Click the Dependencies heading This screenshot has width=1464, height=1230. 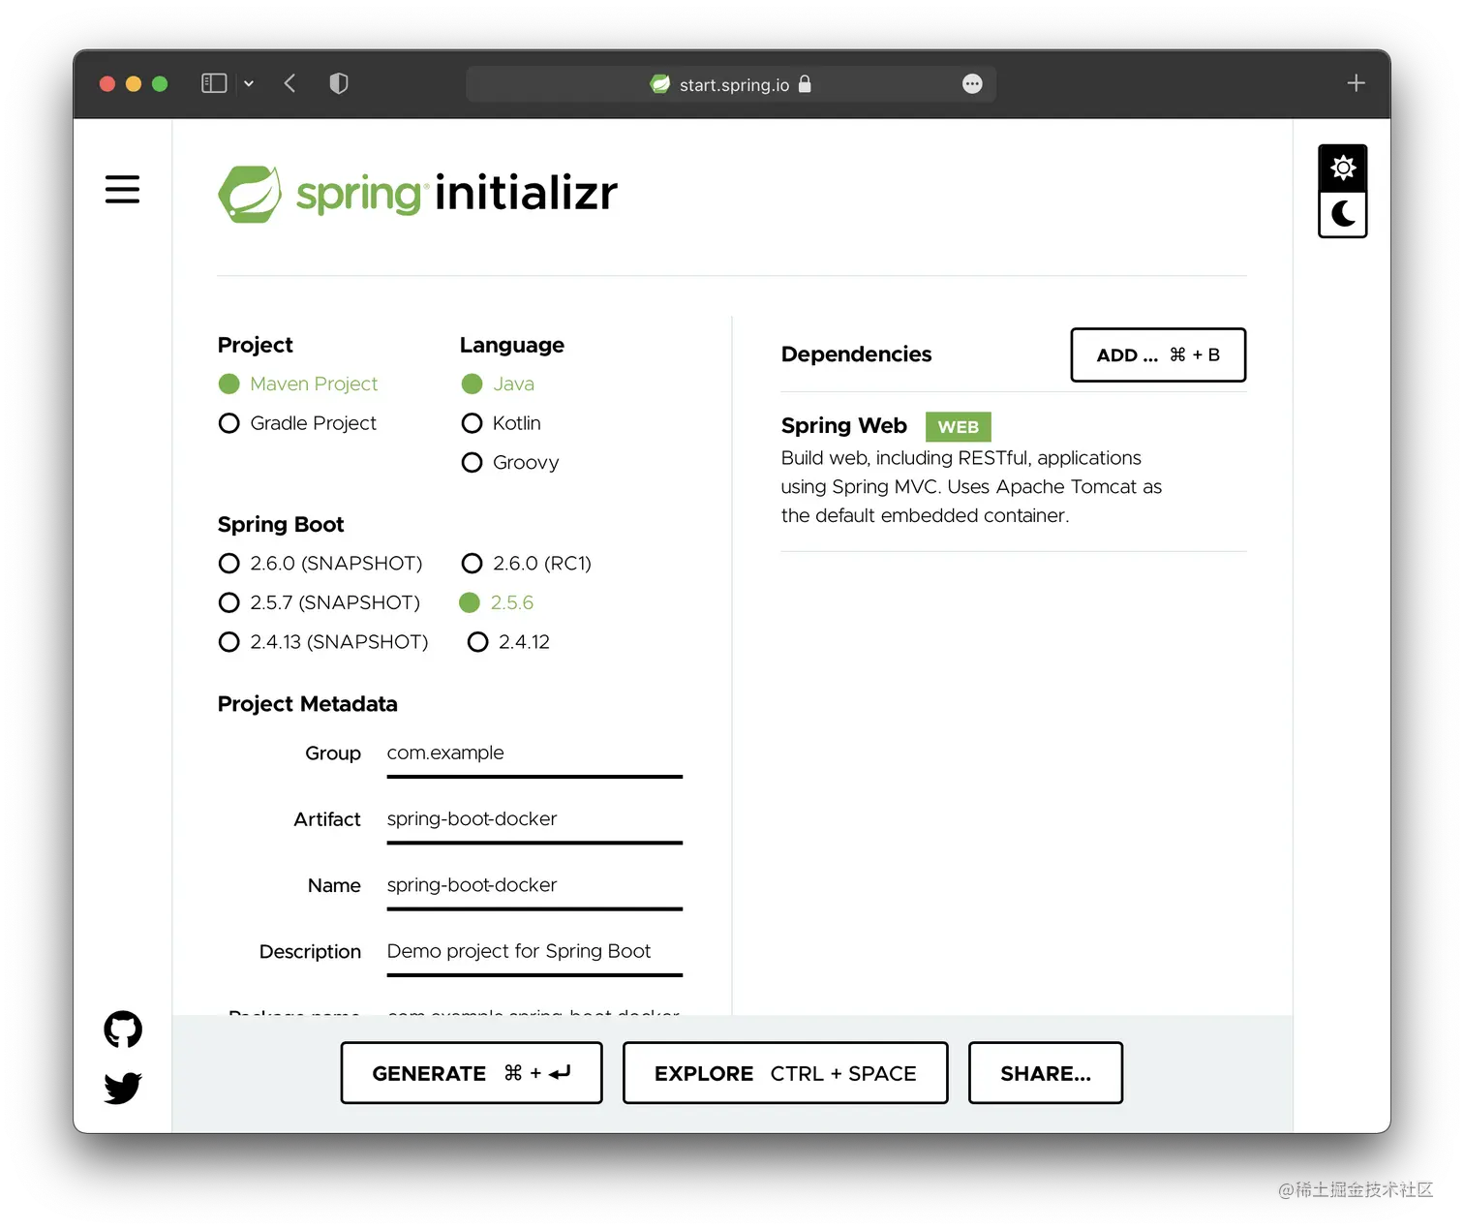coord(856,354)
